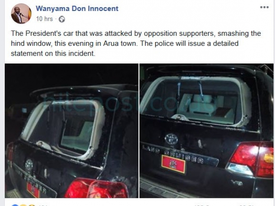Screen dimensions: 275x206
Task: Open the post's 10 hrs timestamp
Action: (x=44, y=19)
